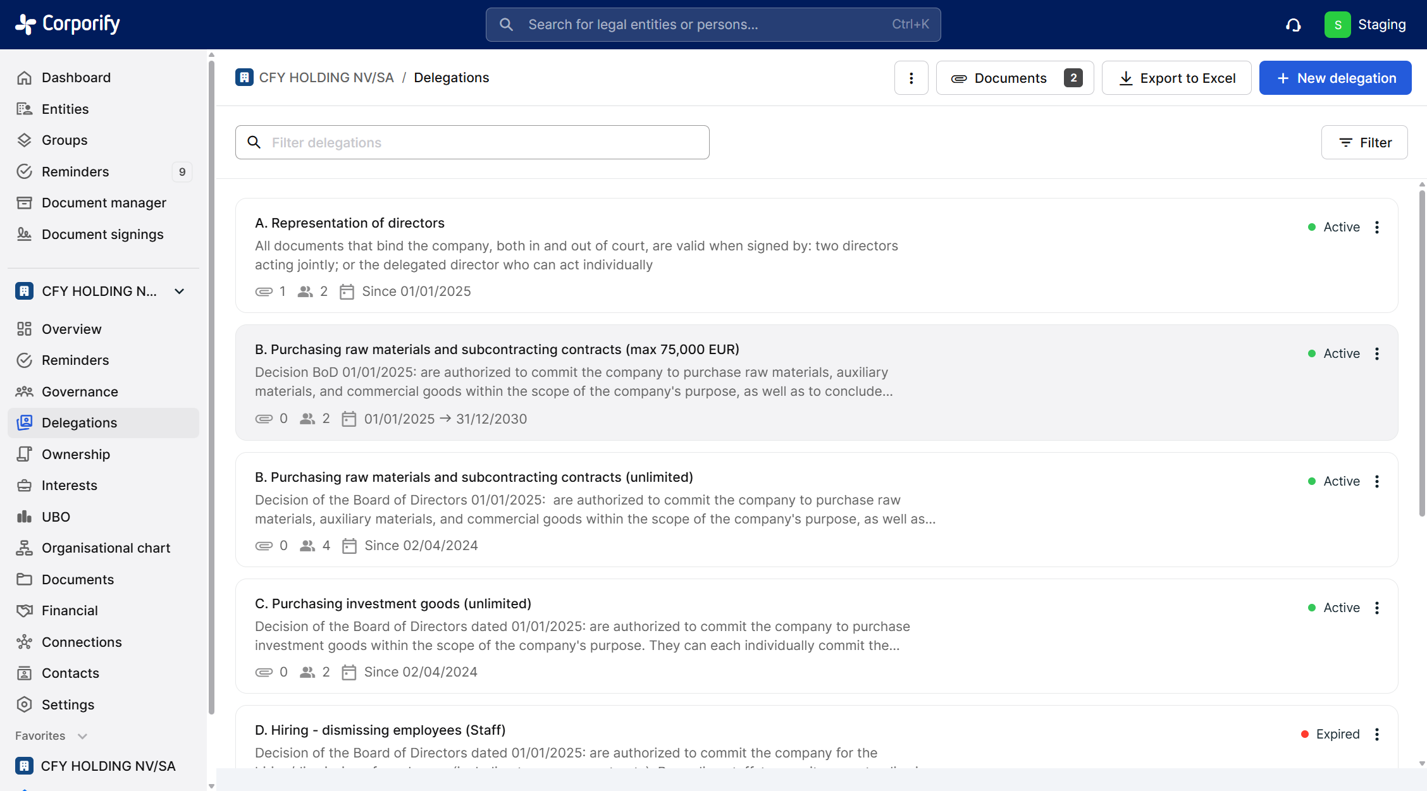Image resolution: width=1427 pixels, height=791 pixels.
Task: Click the headset support icon
Action: (1293, 25)
